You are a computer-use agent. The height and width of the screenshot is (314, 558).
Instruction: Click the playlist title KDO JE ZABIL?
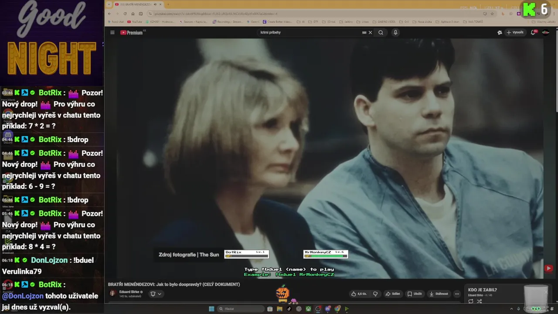(483, 290)
